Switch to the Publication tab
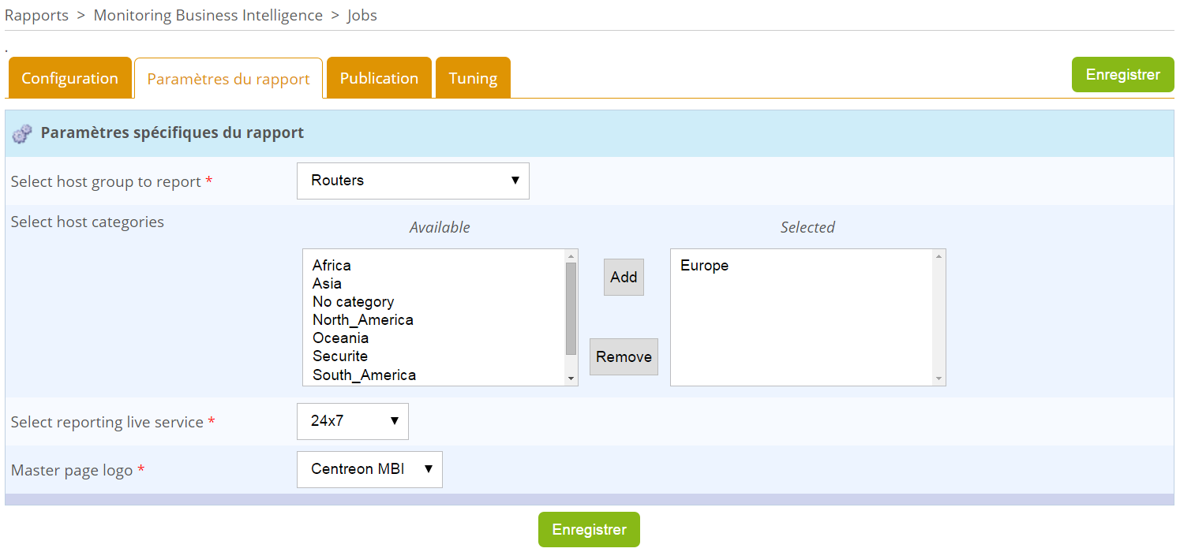The width and height of the screenshot is (1180, 552). pos(379,77)
